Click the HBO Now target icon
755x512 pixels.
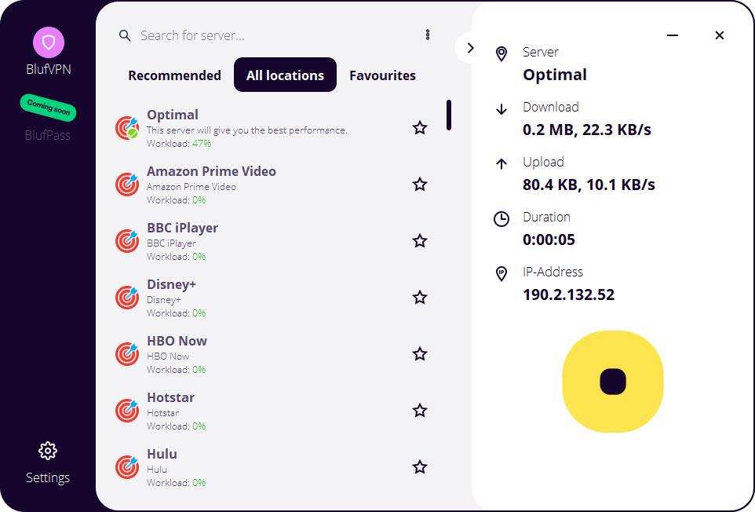(x=127, y=354)
